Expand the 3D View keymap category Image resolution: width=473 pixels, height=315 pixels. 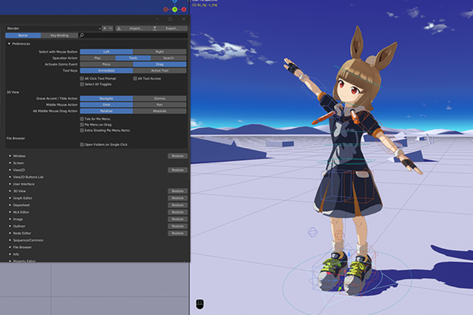click(x=10, y=191)
